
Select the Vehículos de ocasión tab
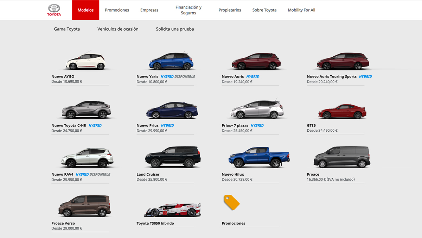118,29
